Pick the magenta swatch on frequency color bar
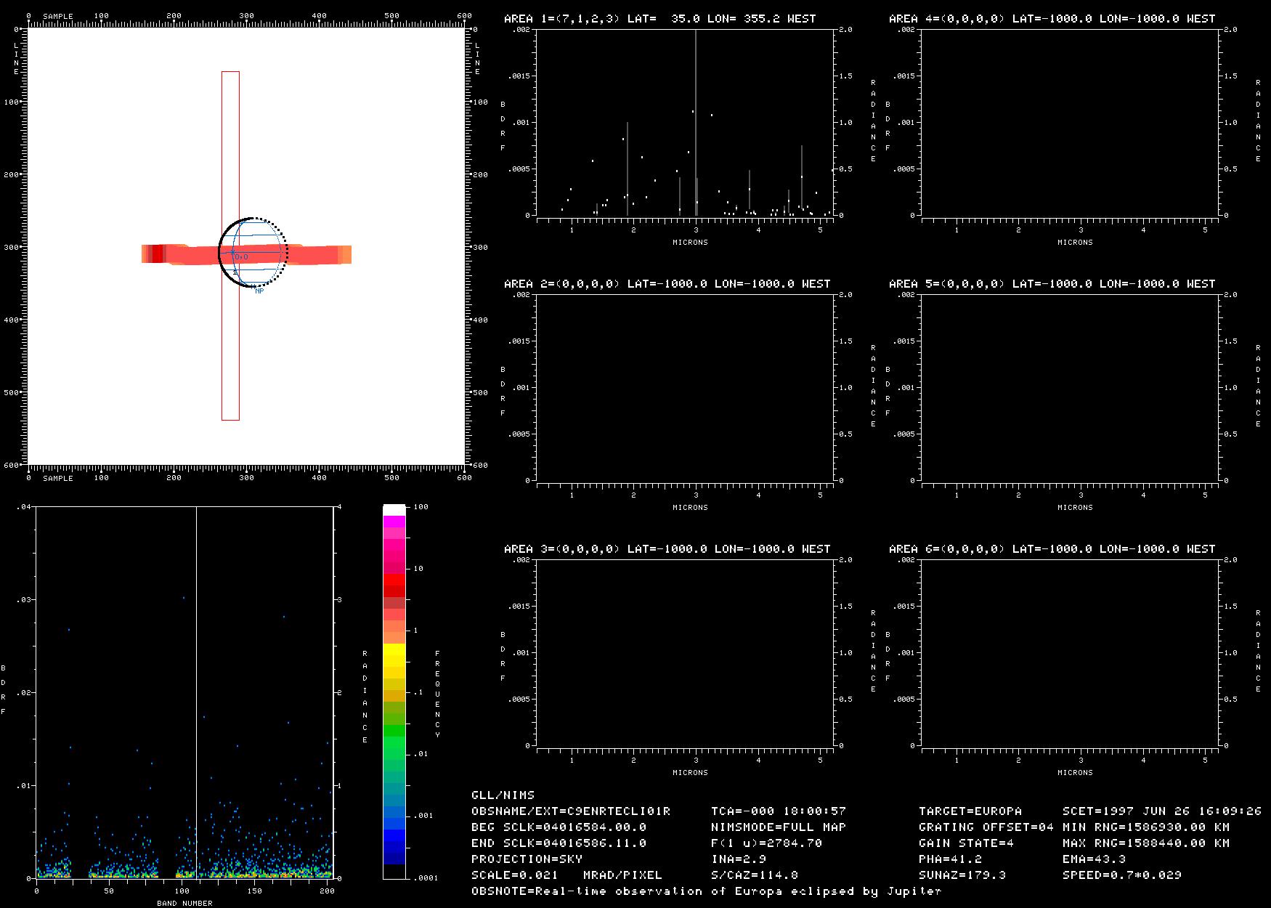 [x=394, y=522]
